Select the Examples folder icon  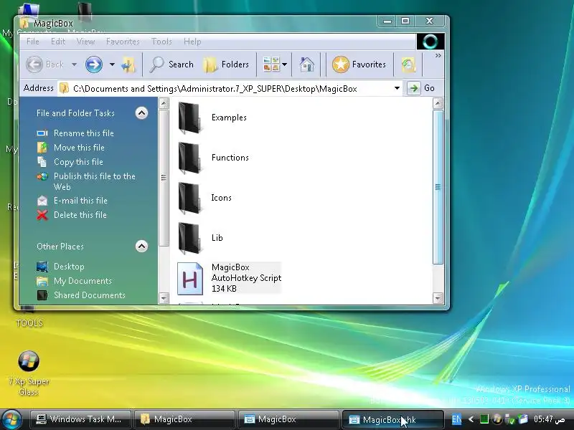[x=189, y=118]
